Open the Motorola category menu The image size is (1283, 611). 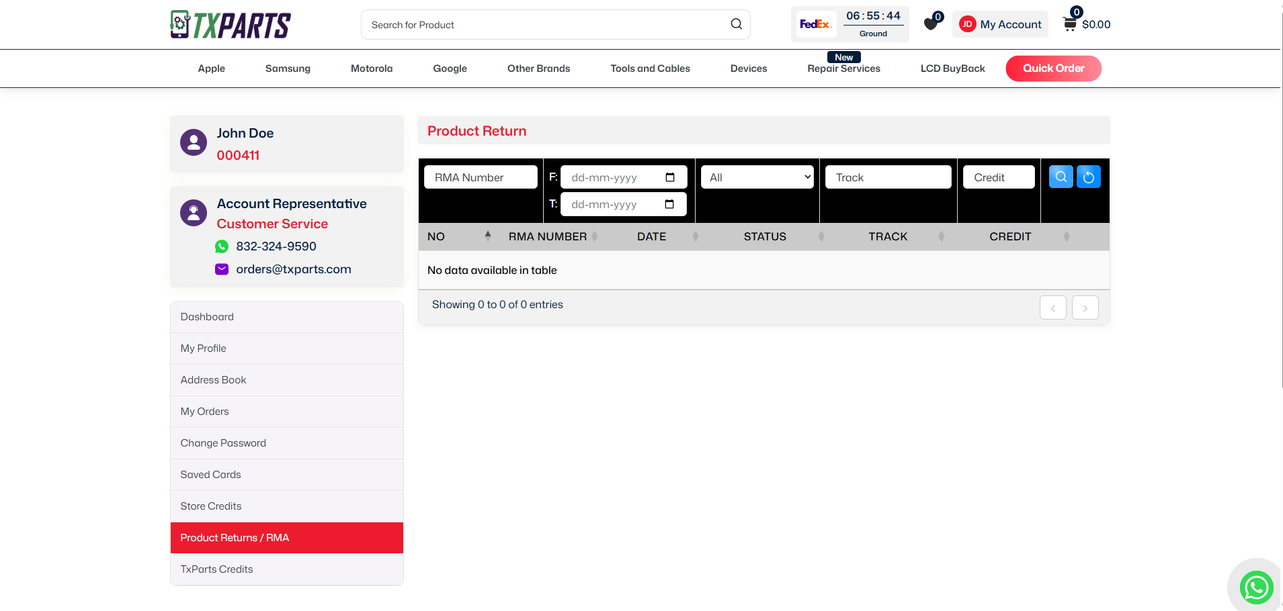(372, 68)
